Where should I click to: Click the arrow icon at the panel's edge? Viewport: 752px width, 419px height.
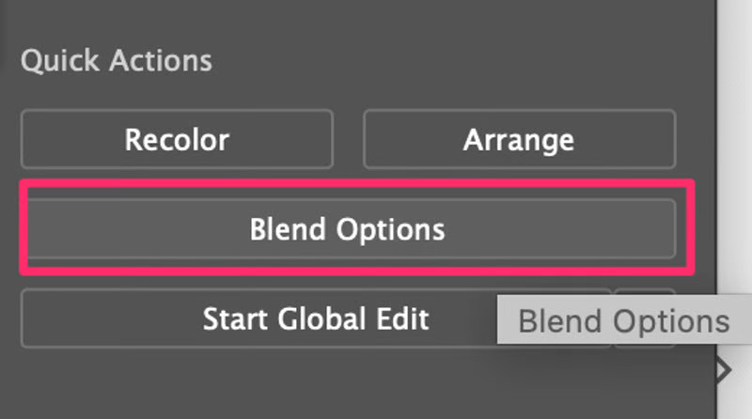click(723, 370)
